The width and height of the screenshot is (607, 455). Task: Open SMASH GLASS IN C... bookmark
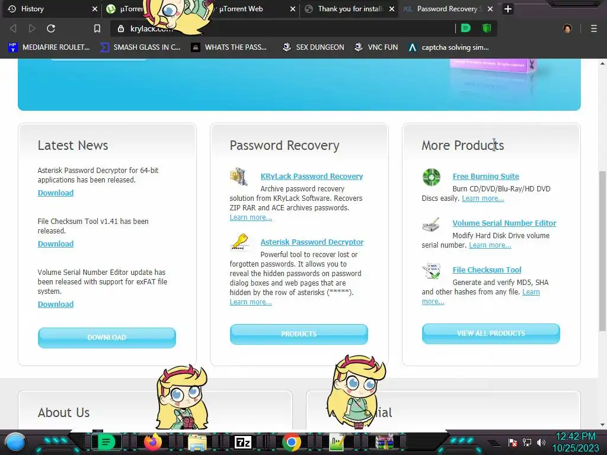(140, 47)
